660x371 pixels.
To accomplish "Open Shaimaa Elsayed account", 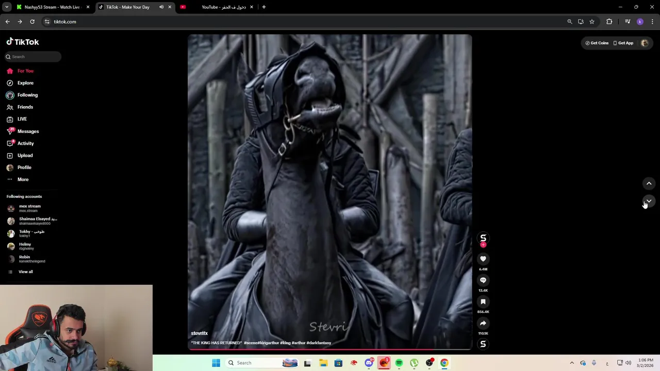I will click(32, 221).
